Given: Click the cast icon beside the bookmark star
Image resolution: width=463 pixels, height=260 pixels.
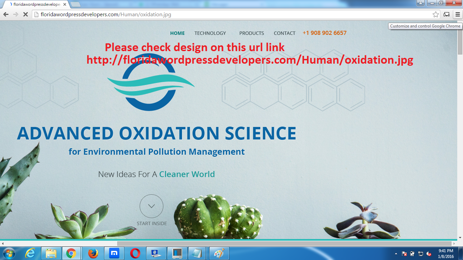Looking at the screenshot, I should 446,15.
